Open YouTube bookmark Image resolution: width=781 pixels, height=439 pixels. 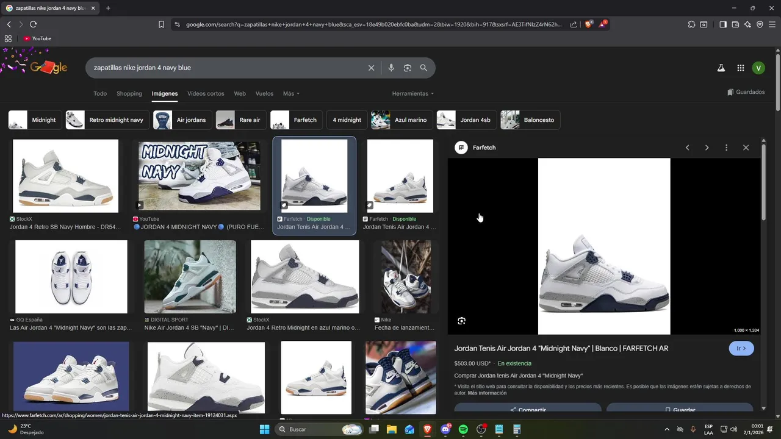[x=37, y=38]
